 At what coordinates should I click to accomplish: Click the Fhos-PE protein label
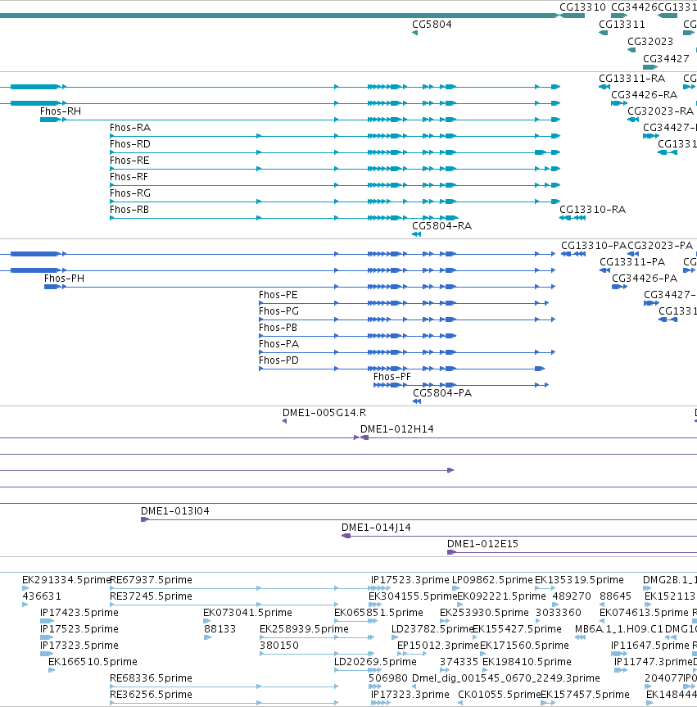tap(278, 295)
